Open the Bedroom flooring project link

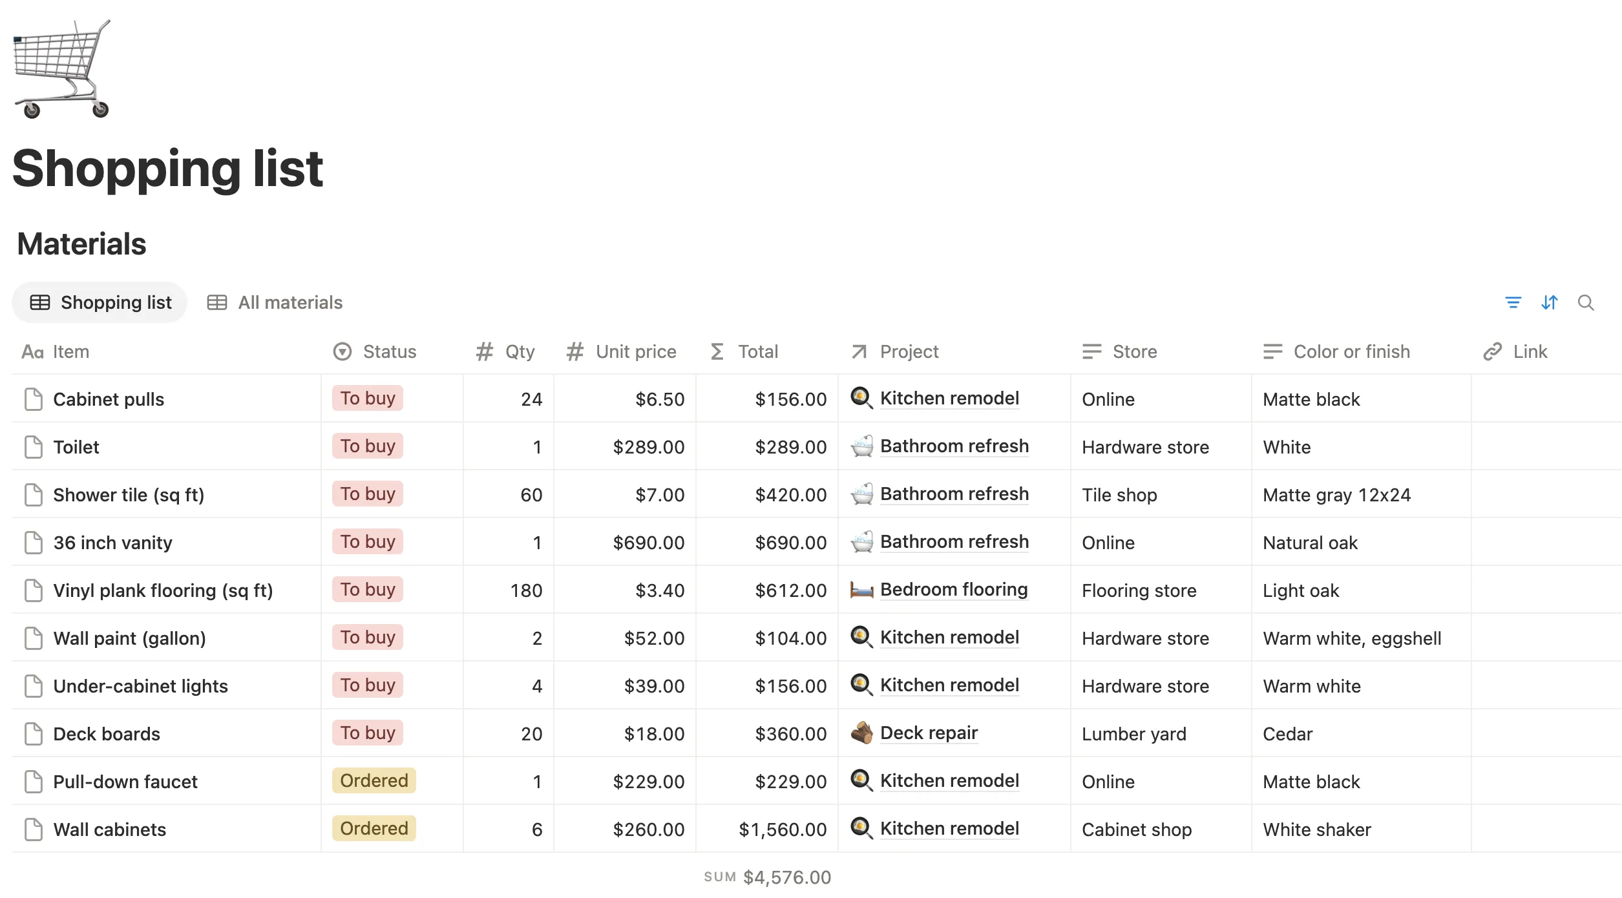[954, 590]
